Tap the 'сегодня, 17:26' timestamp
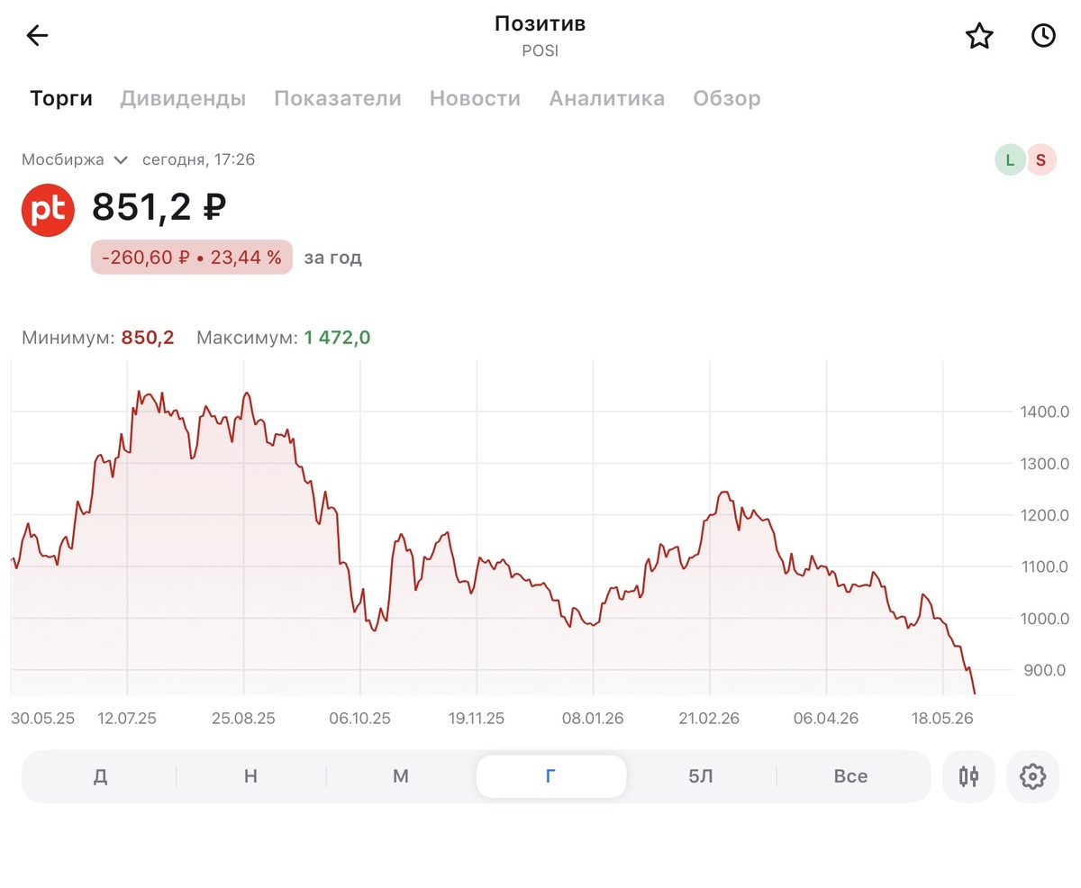Image resolution: width=1081 pixels, height=888 pixels. click(199, 159)
